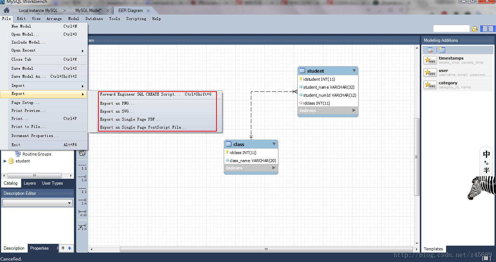The width and height of the screenshot is (496, 262).
Task: Click the student database icon in catalog tree
Action: 11,161
